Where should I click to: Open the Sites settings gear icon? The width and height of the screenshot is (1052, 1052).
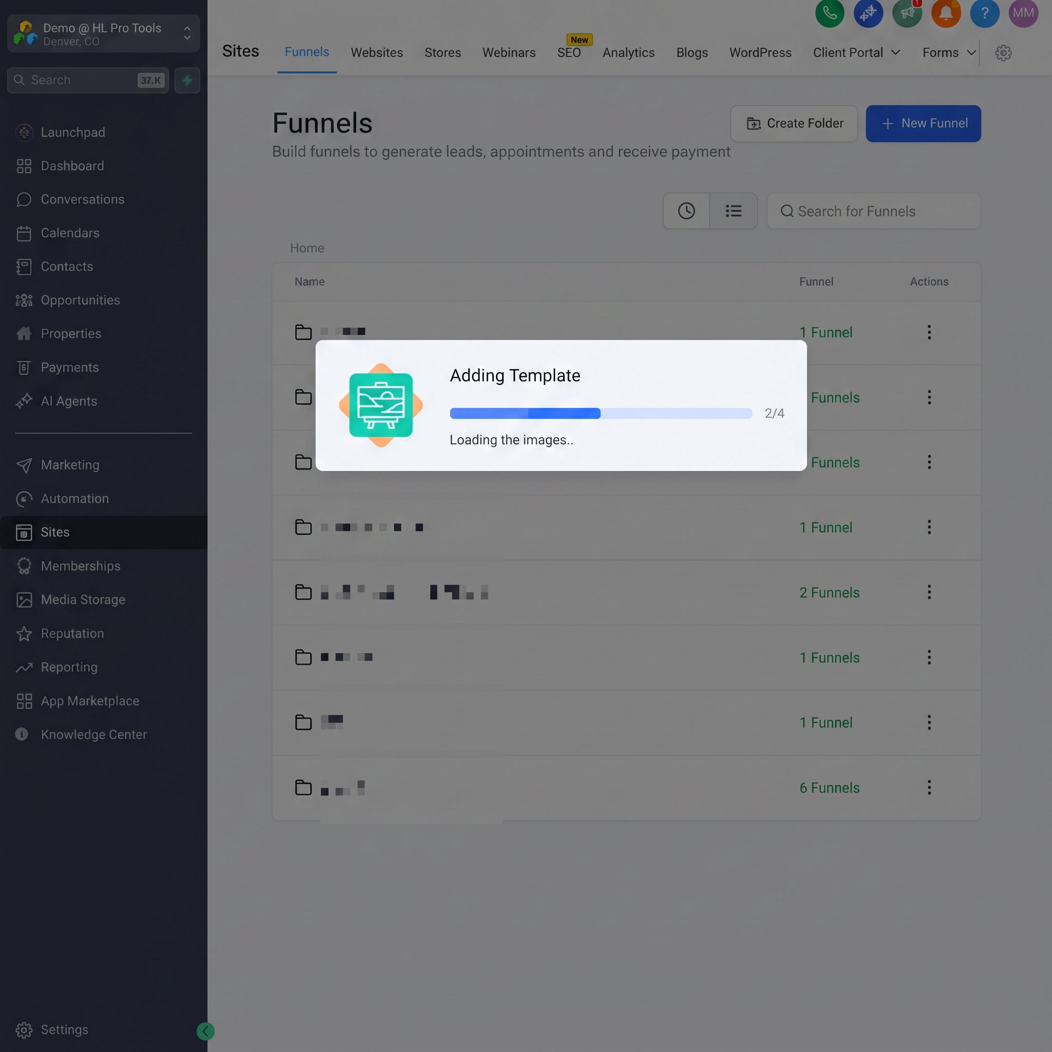click(x=1003, y=53)
